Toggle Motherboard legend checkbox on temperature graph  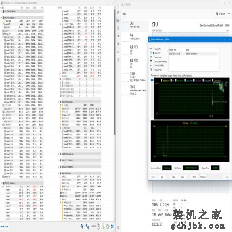click(162, 80)
